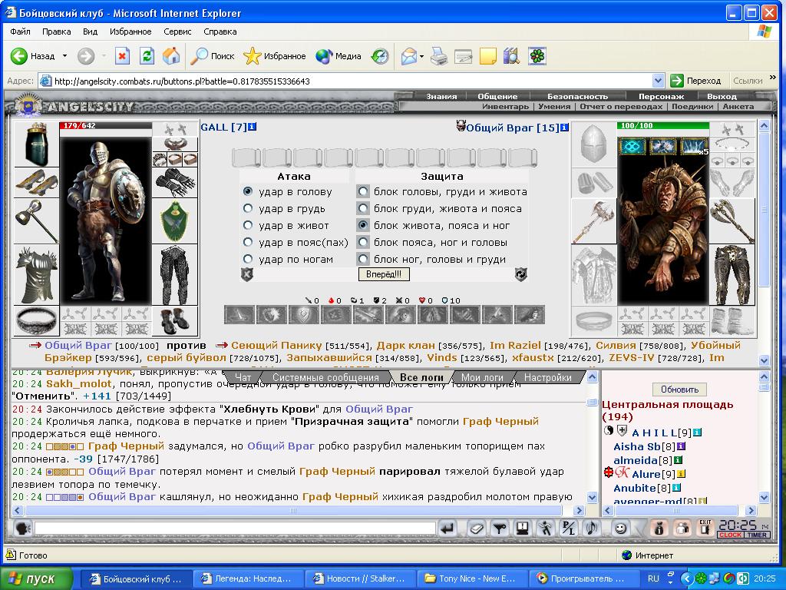Click the hammer weapon slot of GALL
The width and height of the screenshot is (786, 590).
tap(36, 220)
